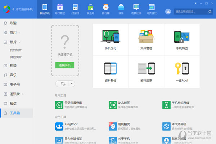Click the unconnected phone placeholder

65,50
